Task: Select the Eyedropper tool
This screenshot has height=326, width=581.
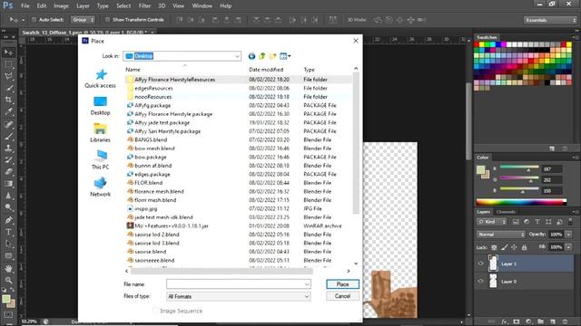Action: pyautogui.click(x=8, y=111)
